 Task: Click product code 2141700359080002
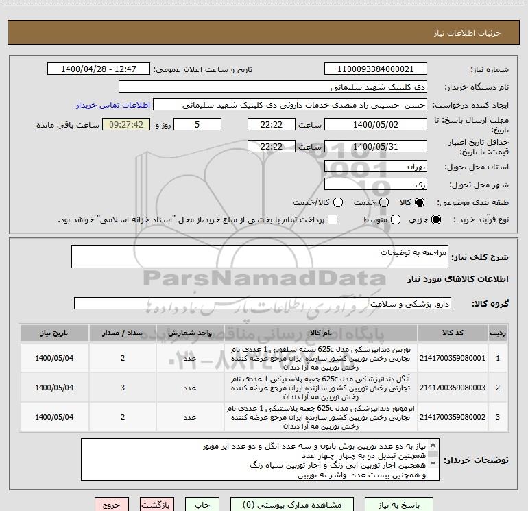point(453,417)
